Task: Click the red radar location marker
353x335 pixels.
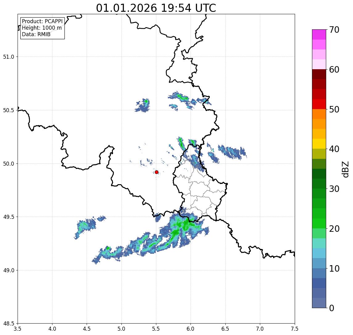Action: [x=157, y=172]
